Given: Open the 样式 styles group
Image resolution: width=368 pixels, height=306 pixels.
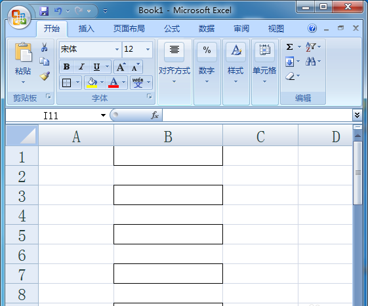Looking at the screenshot, I should pos(235,71).
